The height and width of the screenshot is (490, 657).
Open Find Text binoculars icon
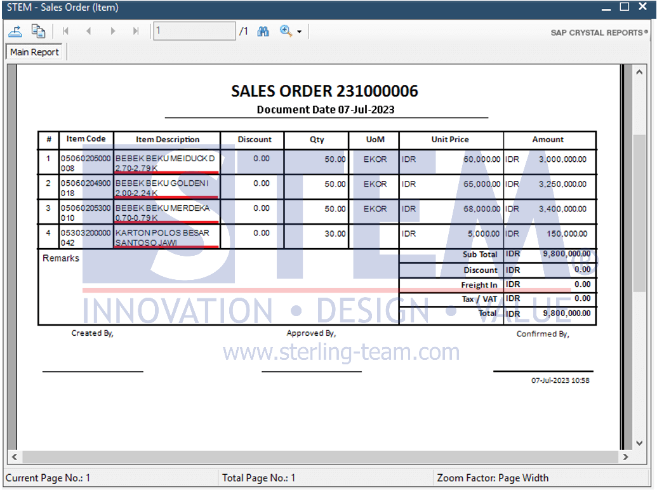(x=263, y=31)
